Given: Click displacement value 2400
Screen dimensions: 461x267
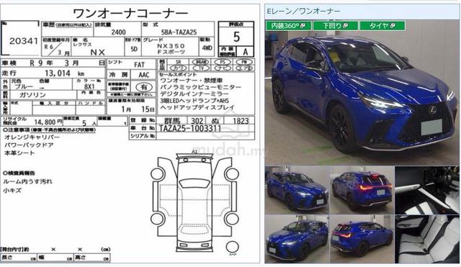Looking at the screenshot, I should 118,32.
